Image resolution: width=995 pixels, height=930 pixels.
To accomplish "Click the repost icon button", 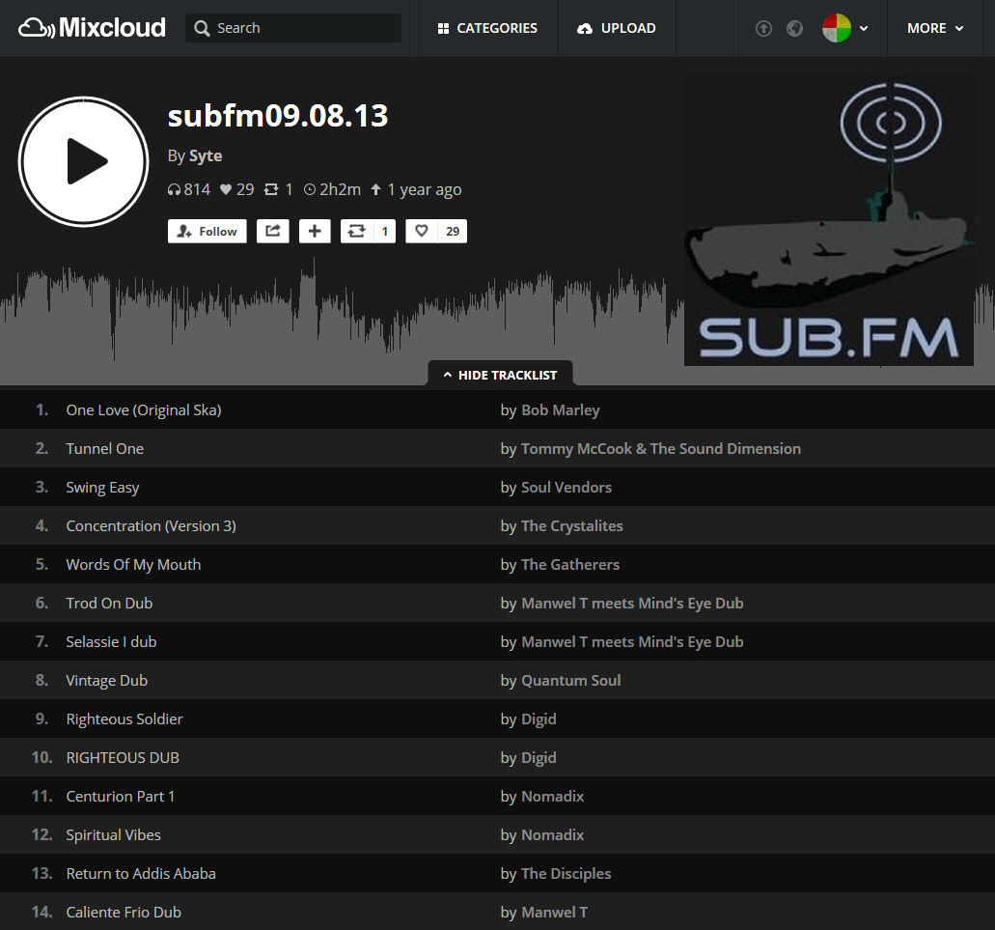I will (357, 231).
